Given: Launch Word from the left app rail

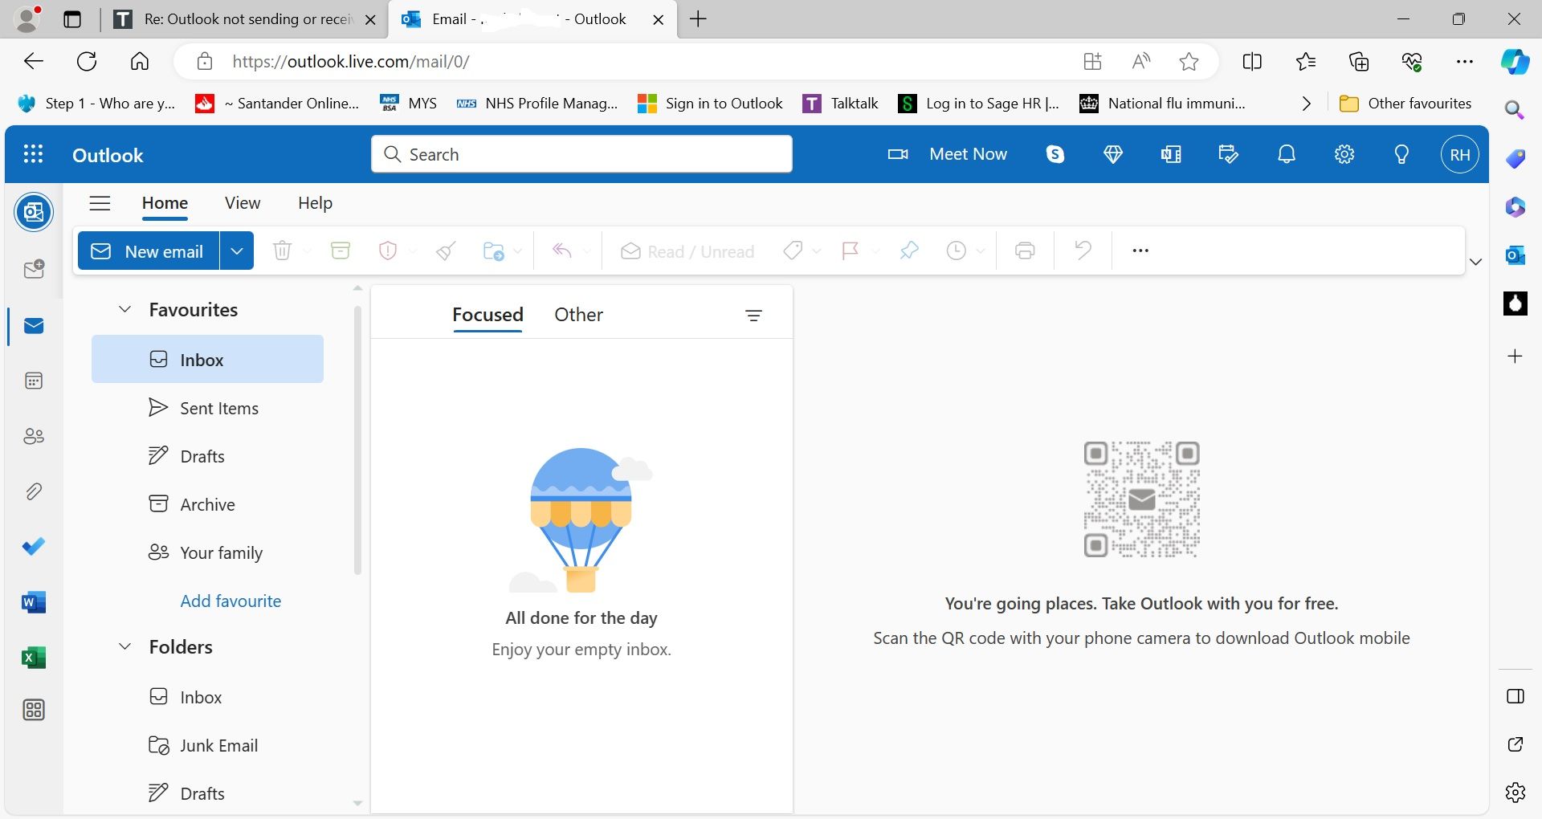Looking at the screenshot, I should 34,602.
